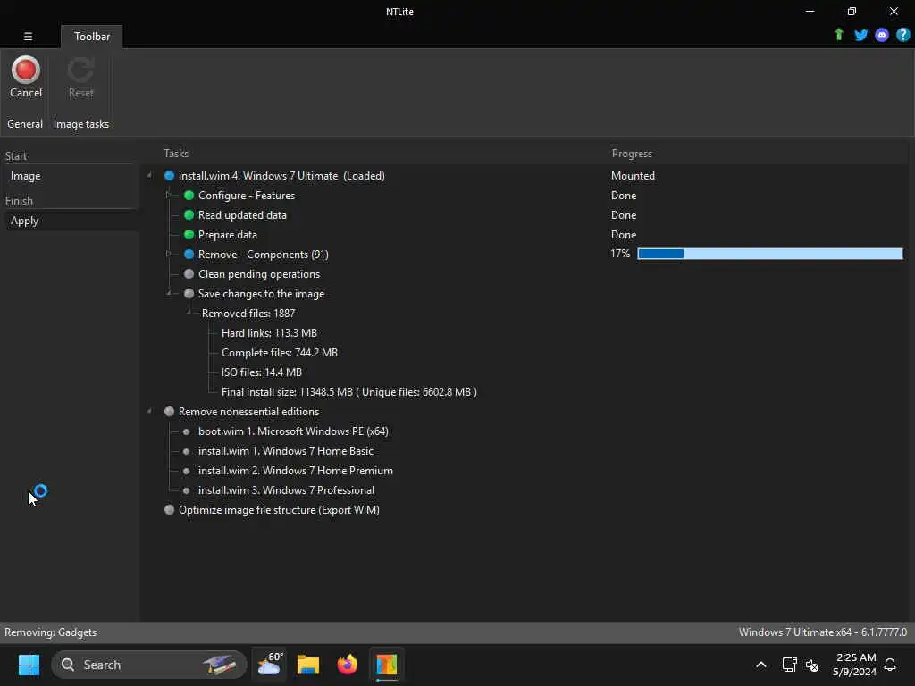Click the blue status dot of install.wim 4
Image resolution: width=915 pixels, height=686 pixels.
tap(169, 176)
